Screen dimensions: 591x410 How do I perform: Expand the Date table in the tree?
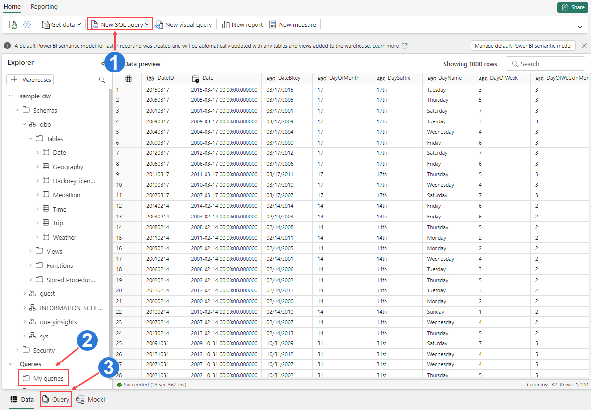tap(38, 152)
